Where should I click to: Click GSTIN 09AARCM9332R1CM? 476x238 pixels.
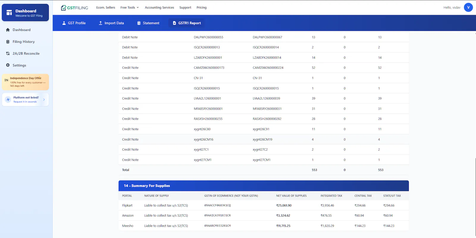click(x=217, y=226)
